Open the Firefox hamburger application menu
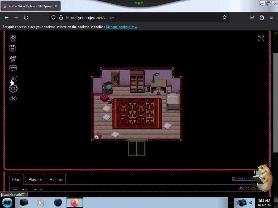The width and height of the screenshot is (278, 208). click(x=271, y=17)
